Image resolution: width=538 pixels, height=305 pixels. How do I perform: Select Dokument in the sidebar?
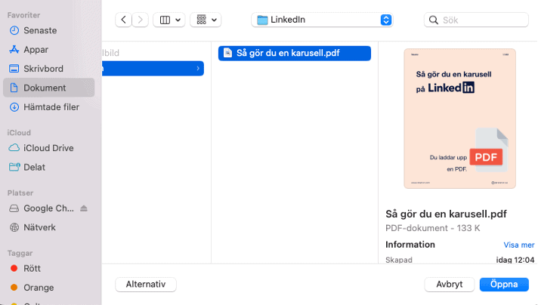(48, 88)
